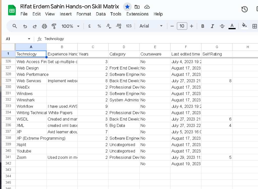Open the Edit menu
This screenshot has width=258, height=189.
[x=37, y=14]
